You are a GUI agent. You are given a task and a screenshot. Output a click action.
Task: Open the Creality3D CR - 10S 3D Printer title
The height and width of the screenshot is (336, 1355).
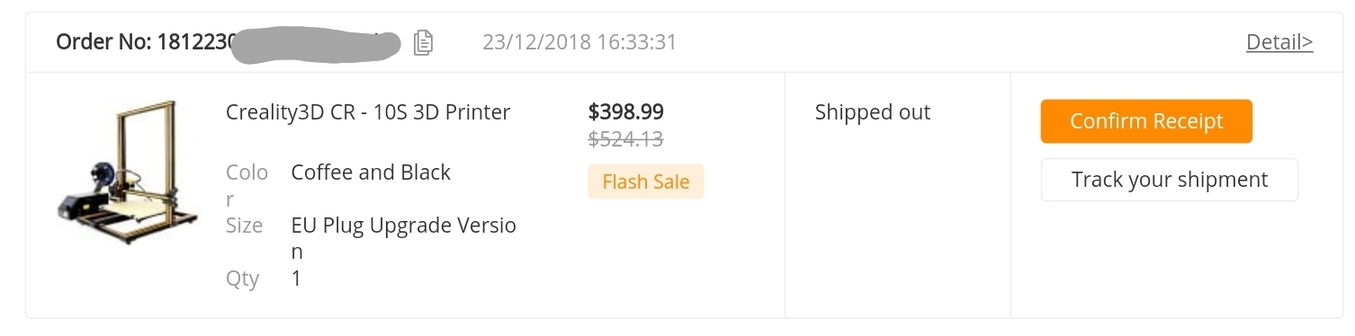click(368, 112)
